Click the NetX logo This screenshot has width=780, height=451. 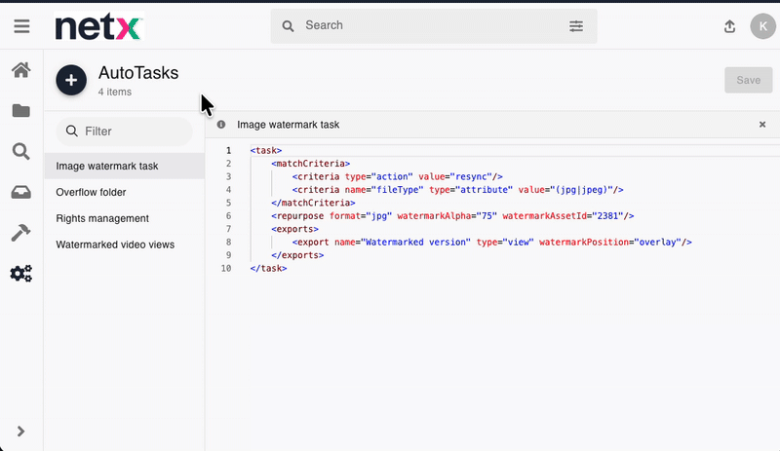[98, 26]
